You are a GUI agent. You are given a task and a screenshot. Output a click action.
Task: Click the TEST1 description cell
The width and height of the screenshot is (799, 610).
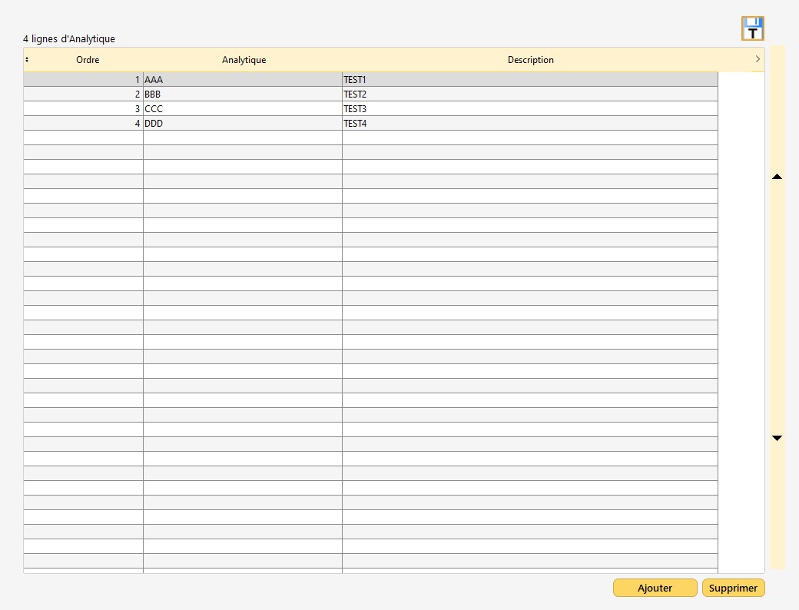529,80
